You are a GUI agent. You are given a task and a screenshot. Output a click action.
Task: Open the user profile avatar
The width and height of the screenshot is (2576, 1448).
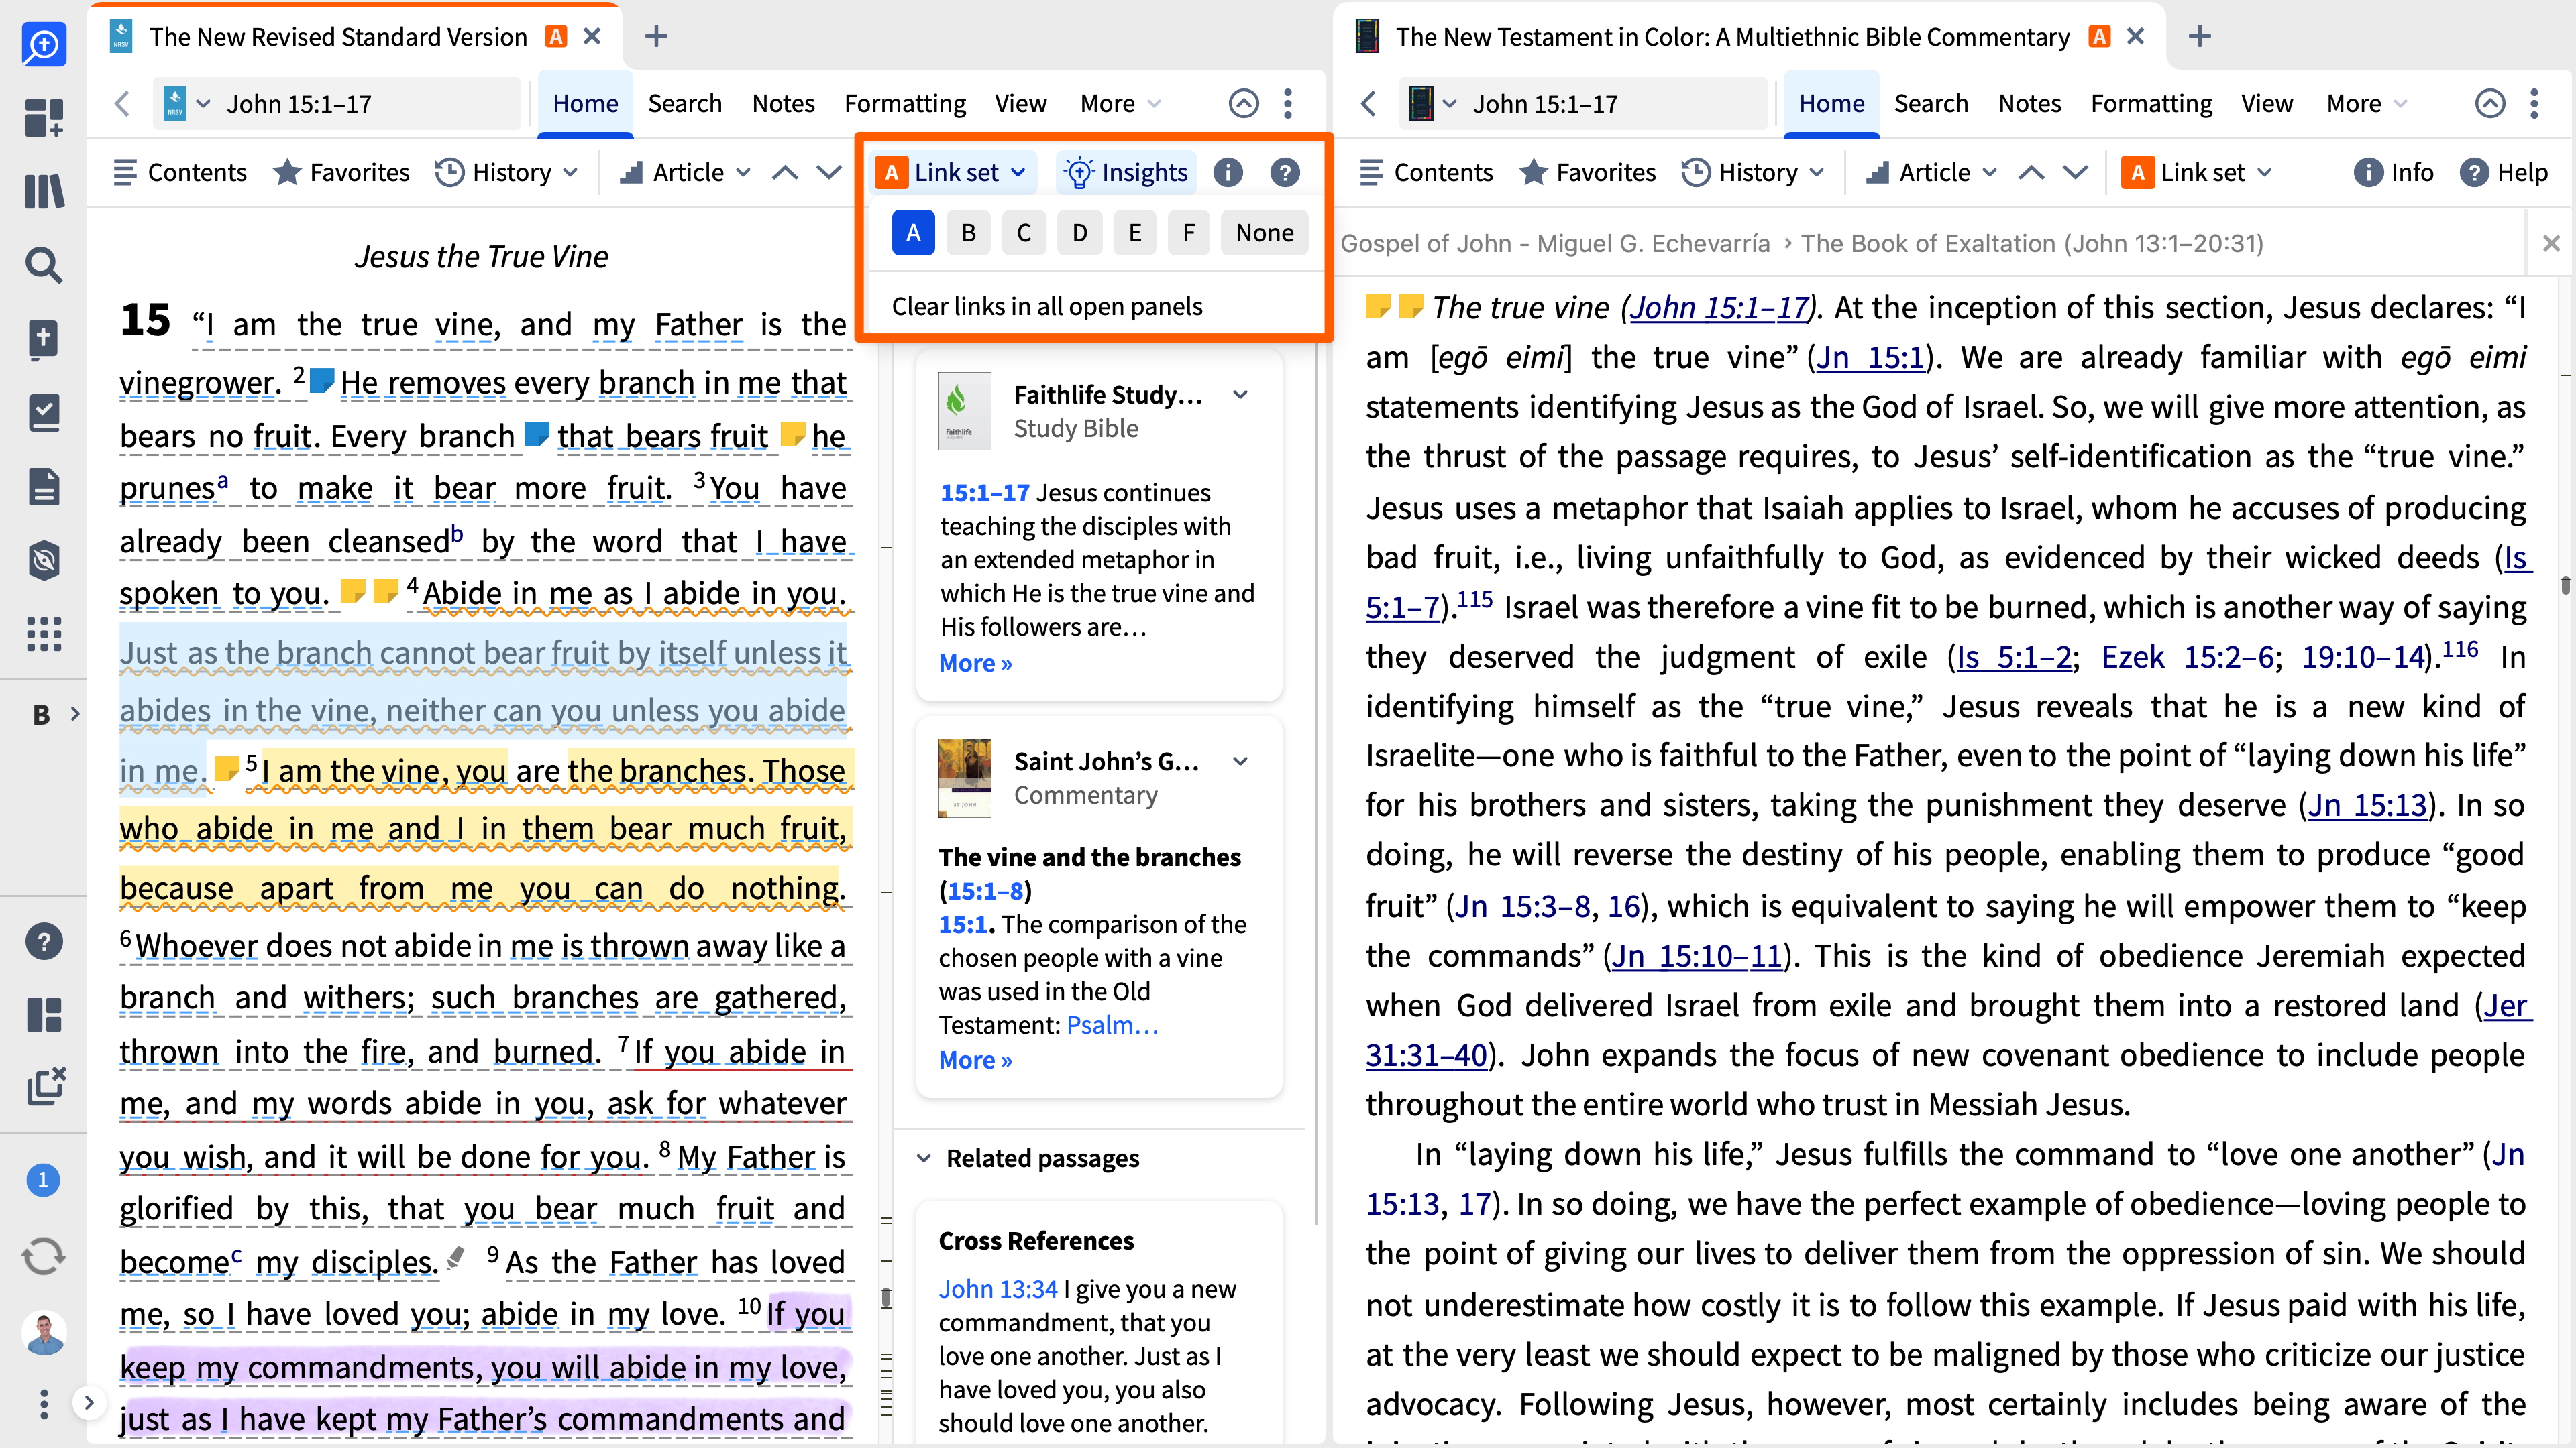(44, 1334)
